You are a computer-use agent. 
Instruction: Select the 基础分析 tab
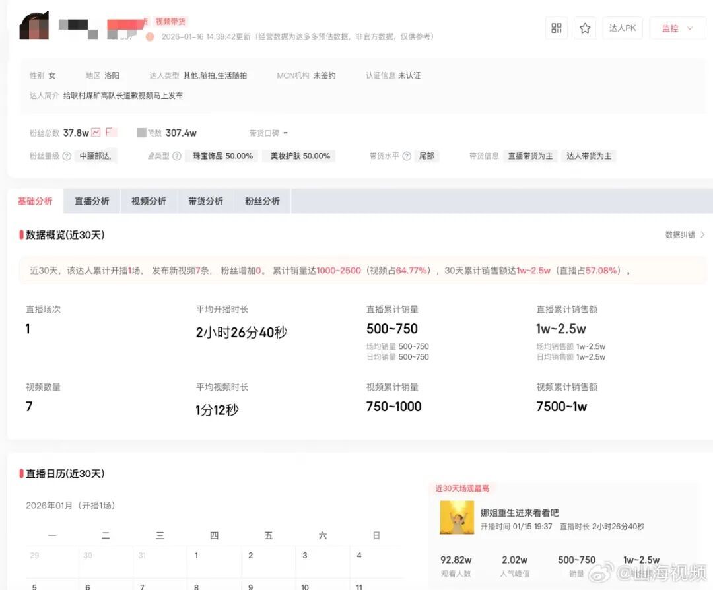click(35, 201)
